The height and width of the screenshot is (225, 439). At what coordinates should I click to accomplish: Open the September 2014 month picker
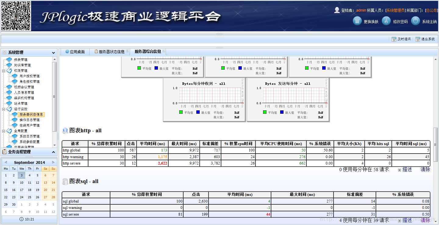coord(29,162)
